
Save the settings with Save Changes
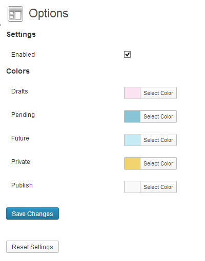[x=32, y=213]
